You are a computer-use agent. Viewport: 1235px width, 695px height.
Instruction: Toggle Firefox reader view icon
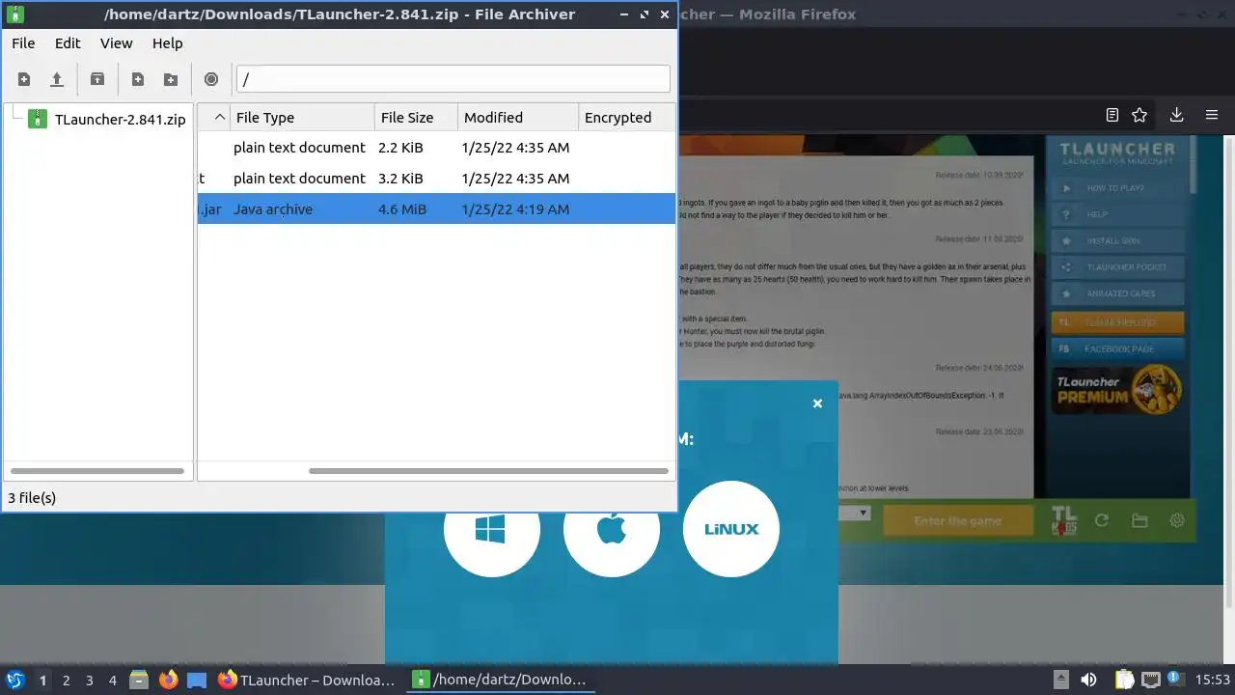[1112, 115]
